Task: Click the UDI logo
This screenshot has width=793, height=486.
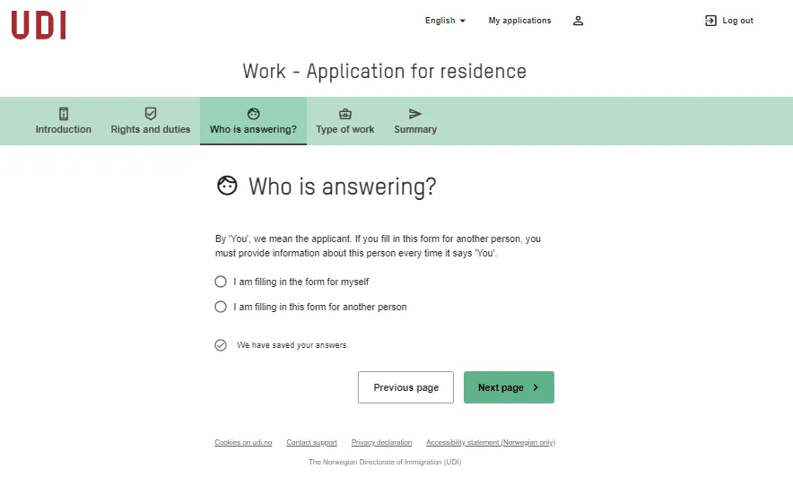Action: [x=39, y=25]
